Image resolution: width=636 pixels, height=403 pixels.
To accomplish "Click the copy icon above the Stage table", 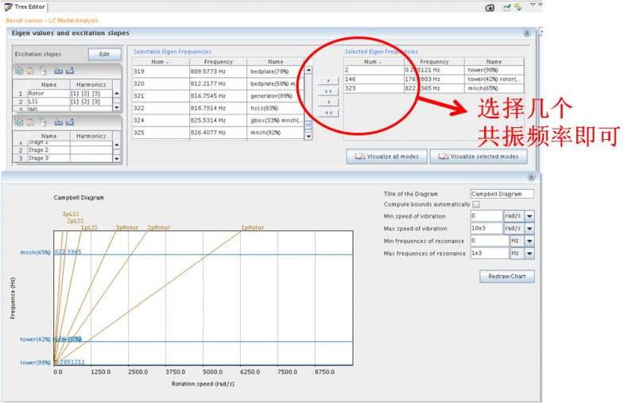I will (18, 122).
